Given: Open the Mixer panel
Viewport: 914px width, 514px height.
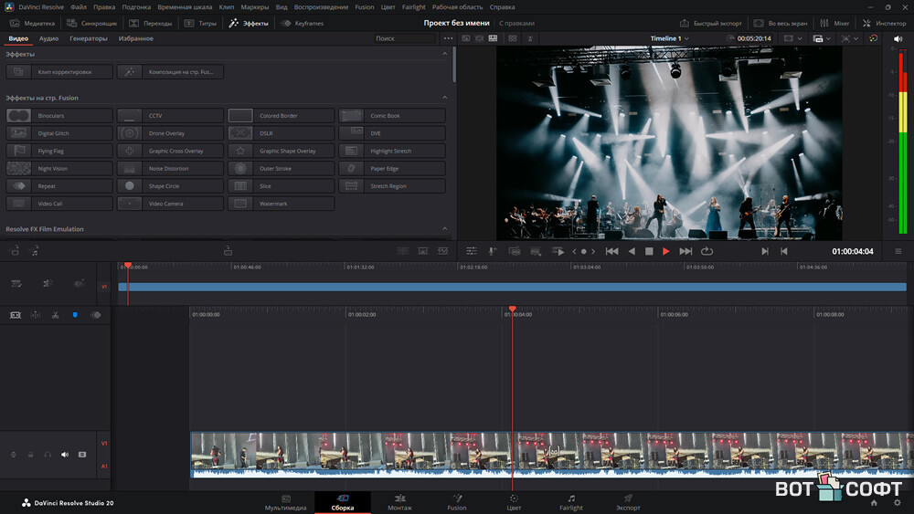Looking at the screenshot, I should click(x=835, y=23).
